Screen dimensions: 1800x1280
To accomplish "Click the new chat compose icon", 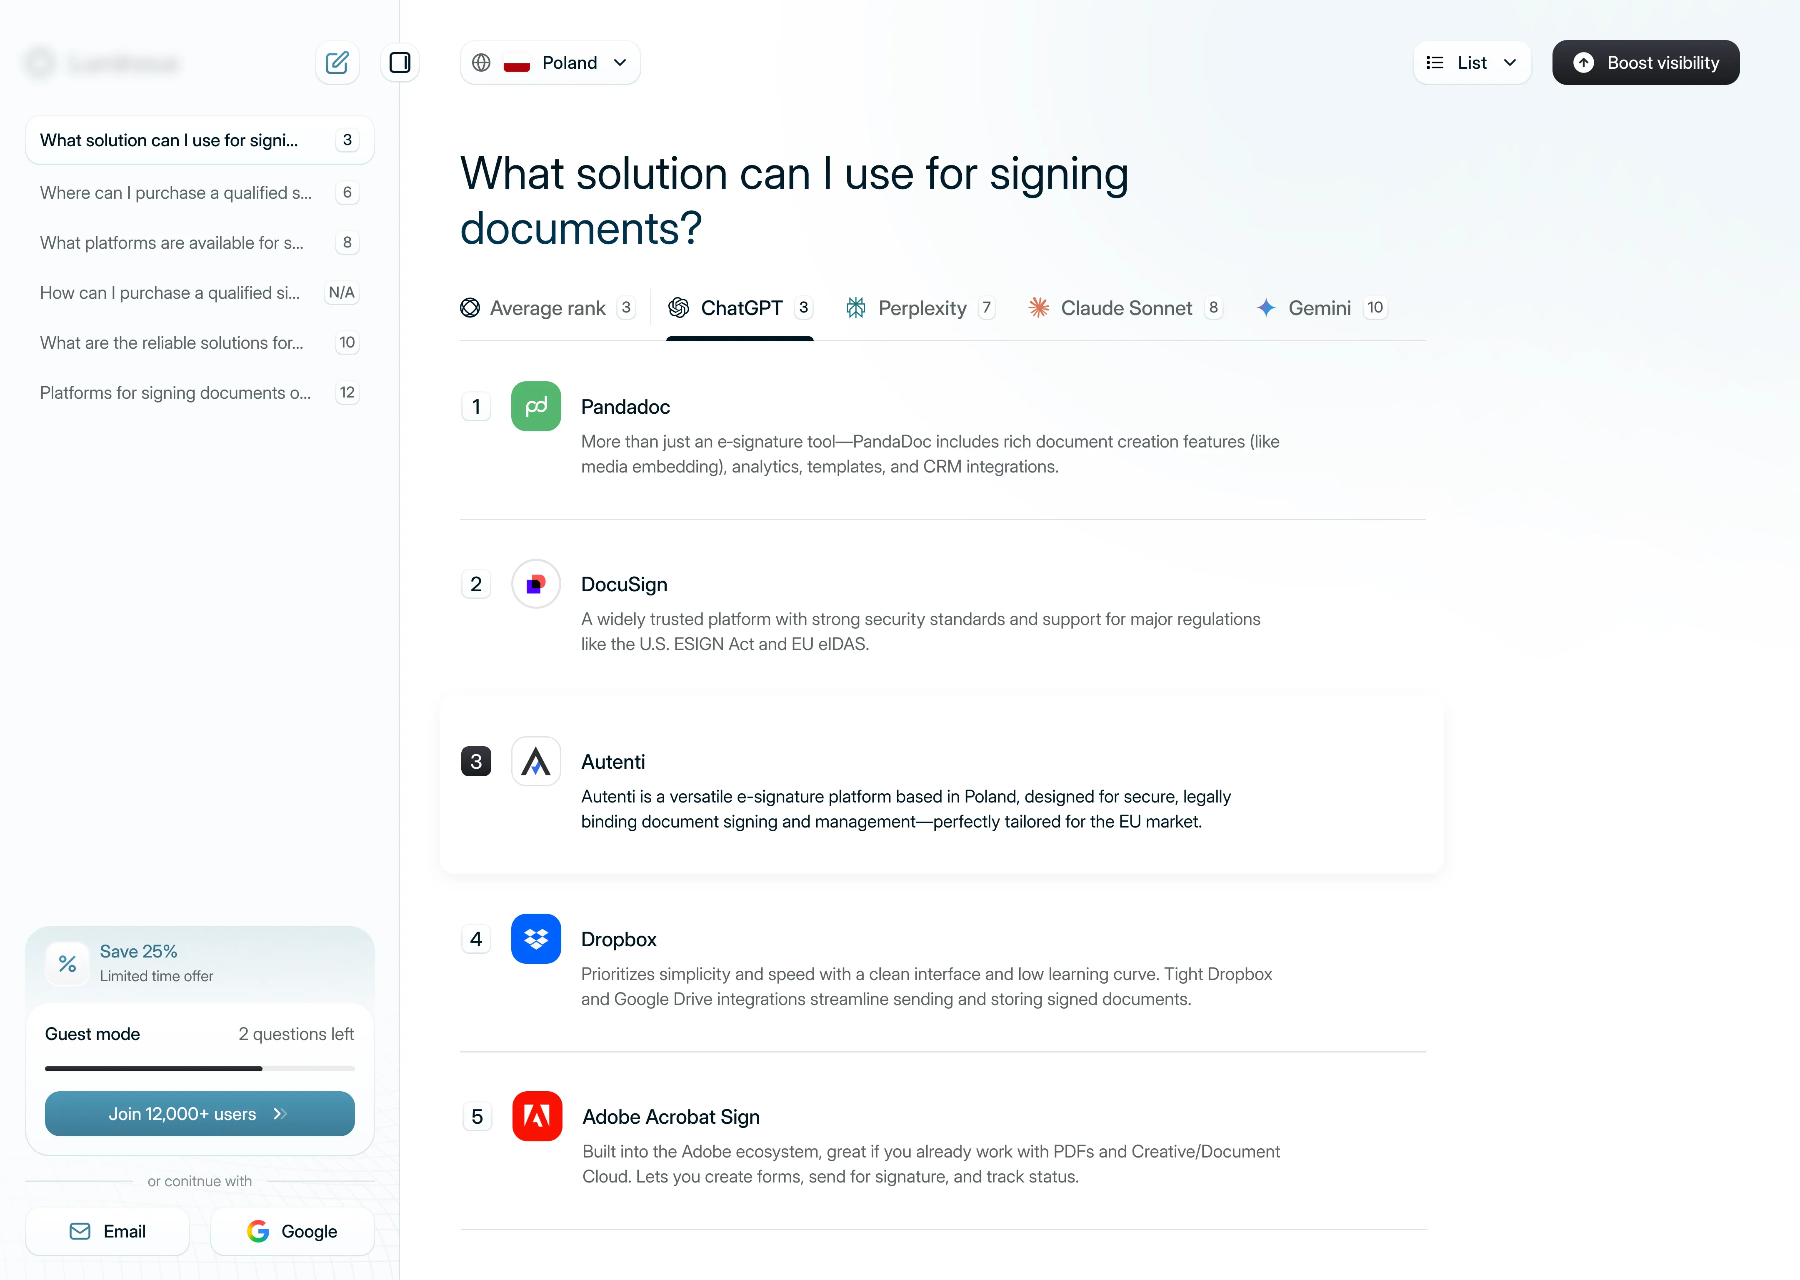I will [337, 63].
